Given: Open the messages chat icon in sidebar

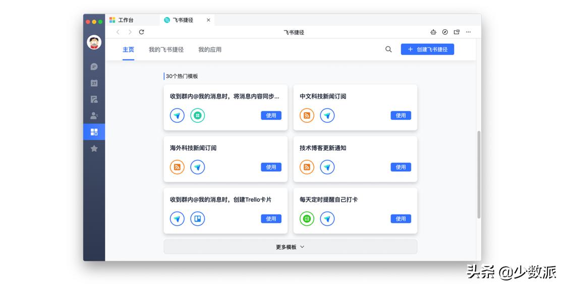Looking at the screenshot, I should (x=94, y=66).
